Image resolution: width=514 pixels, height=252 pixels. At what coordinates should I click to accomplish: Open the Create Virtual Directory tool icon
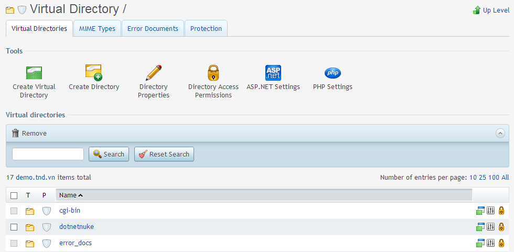point(34,73)
